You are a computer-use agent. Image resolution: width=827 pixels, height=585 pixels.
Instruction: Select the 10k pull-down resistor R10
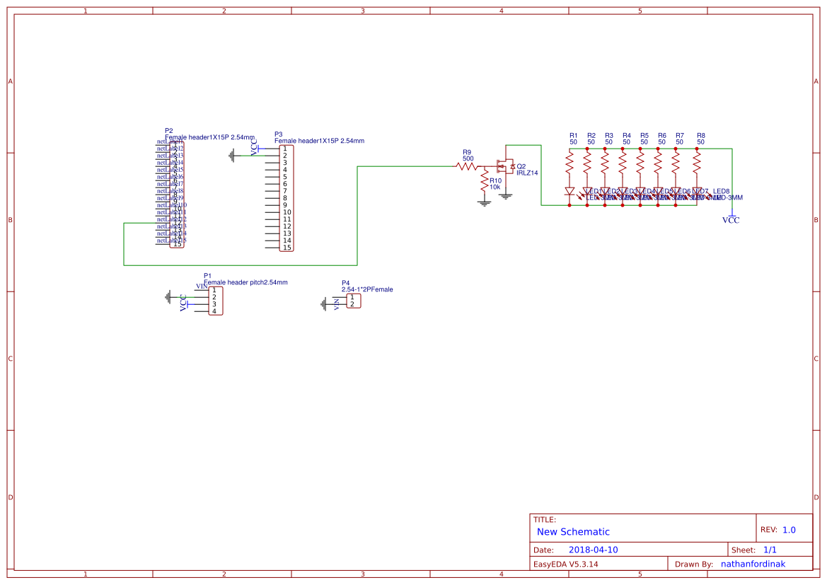coord(485,182)
